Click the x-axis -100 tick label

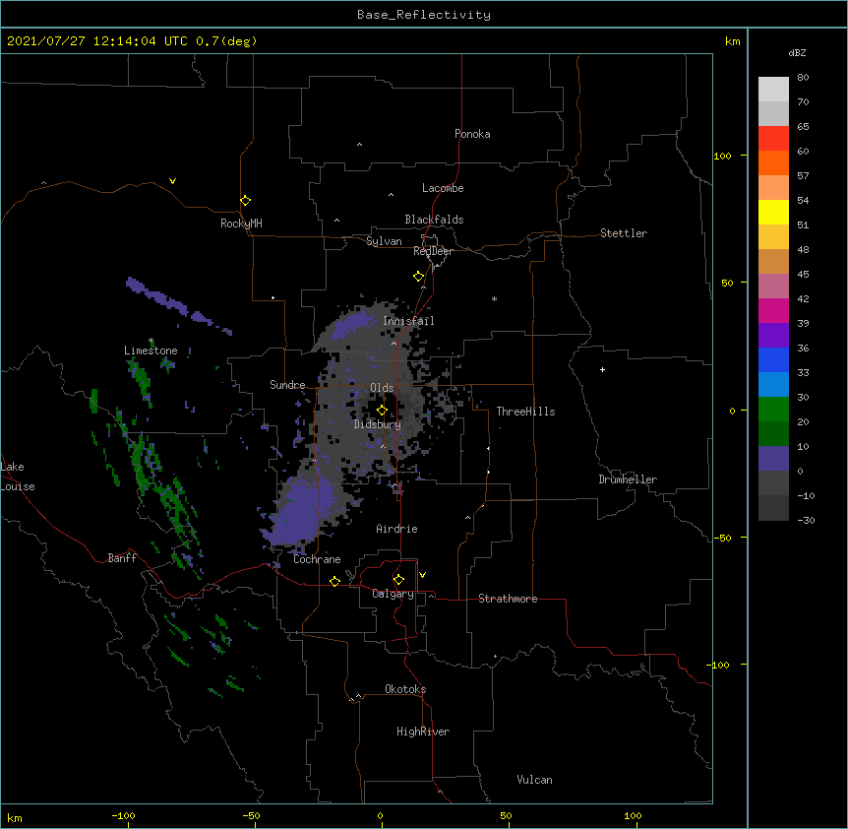point(123,816)
